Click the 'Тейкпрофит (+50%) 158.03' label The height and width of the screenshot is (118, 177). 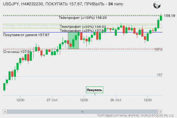click(x=83, y=27)
